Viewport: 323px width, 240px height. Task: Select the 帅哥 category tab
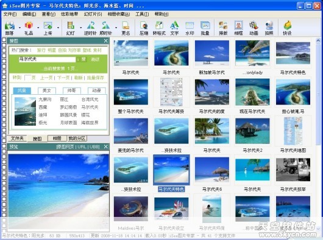click(71, 91)
